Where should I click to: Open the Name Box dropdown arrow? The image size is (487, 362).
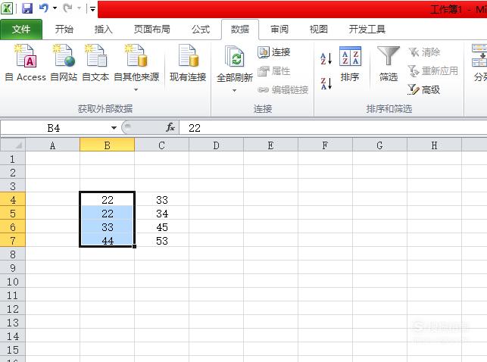(114, 128)
